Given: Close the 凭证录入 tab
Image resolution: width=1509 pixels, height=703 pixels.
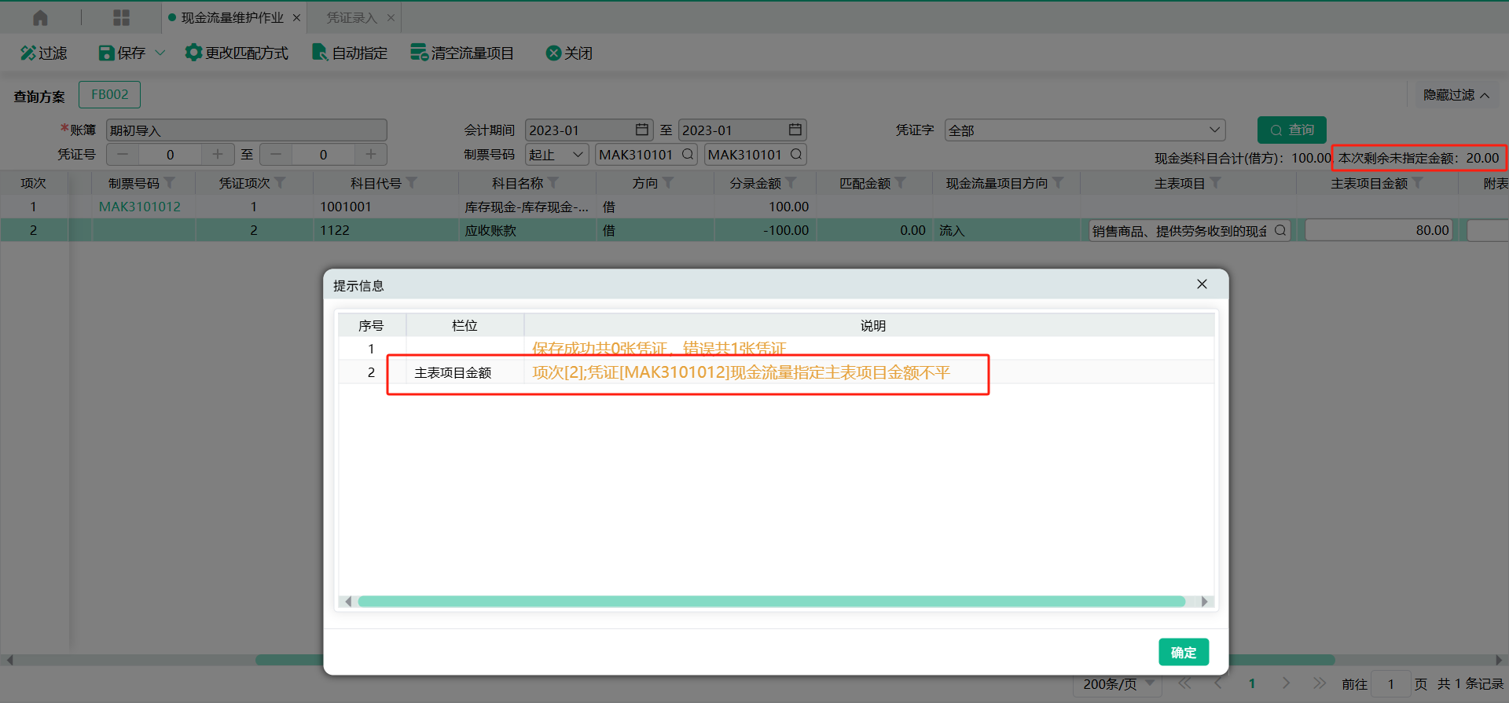Looking at the screenshot, I should pyautogui.click(x=391, y=17).
